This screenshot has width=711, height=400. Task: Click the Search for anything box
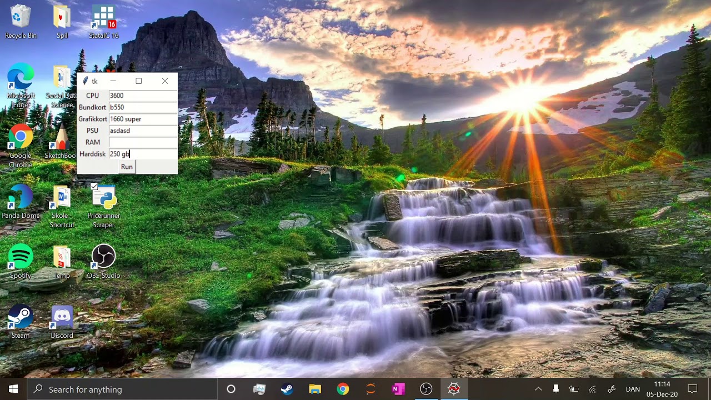click(x=122, y=389)
